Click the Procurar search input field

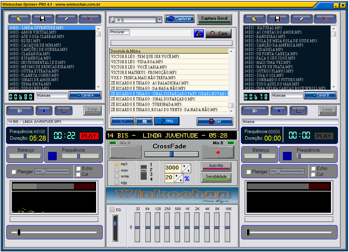[x=160, y=33]
